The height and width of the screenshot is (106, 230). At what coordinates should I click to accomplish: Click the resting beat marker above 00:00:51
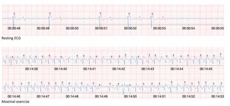click(100, 13)
